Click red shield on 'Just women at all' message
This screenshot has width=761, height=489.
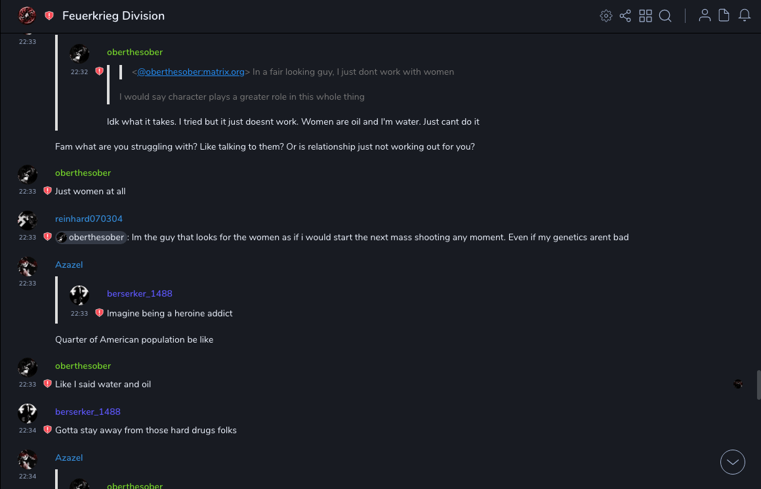(x=47, y=191)
